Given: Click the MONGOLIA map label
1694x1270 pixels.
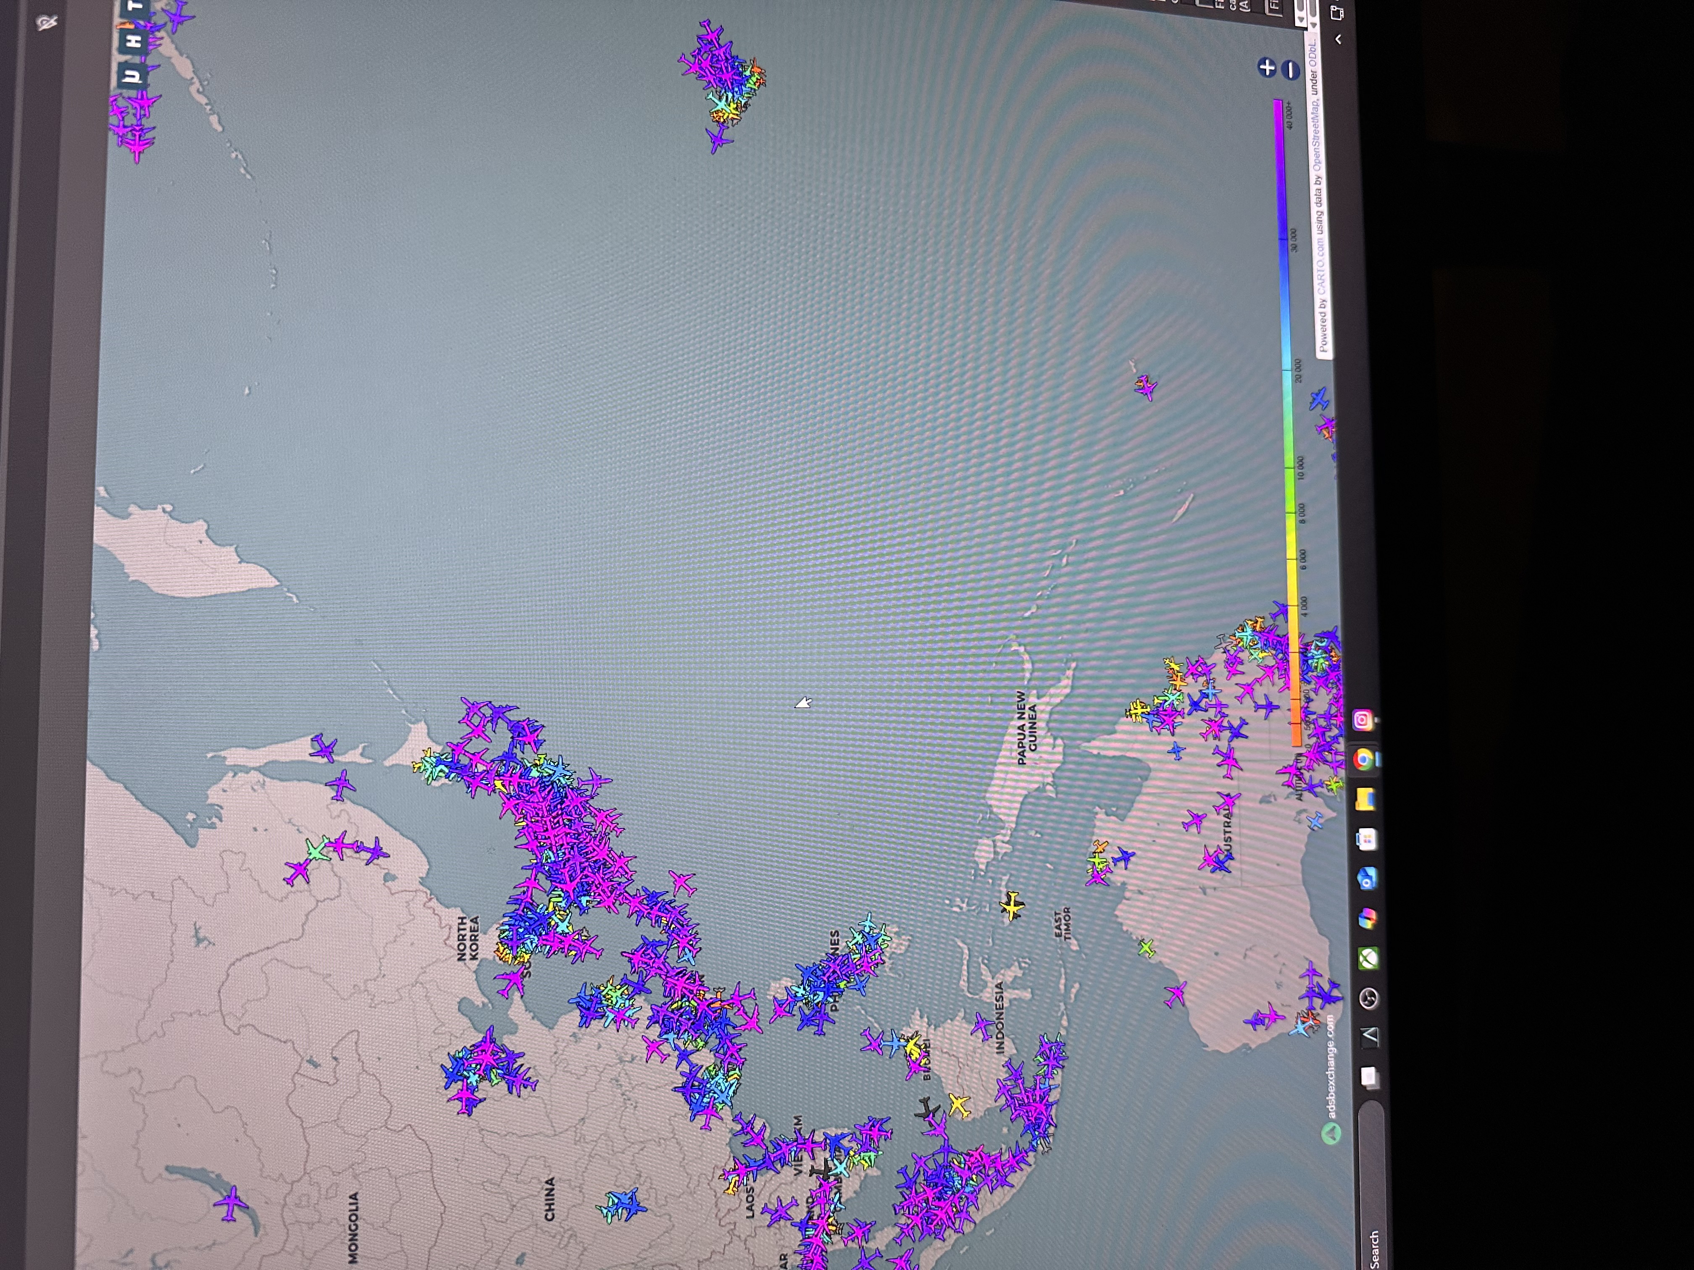Looking at the screenshot, I should click(x=353, y=1227).
